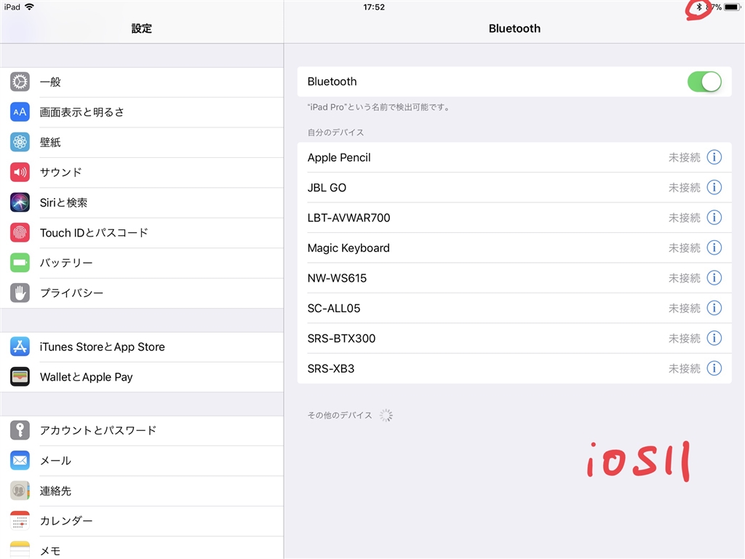Tap the Wi-Fi status icon
Image resolution: width=745 pixels, height=559 pixels.
pyautogui.click(x=29, y=7)
